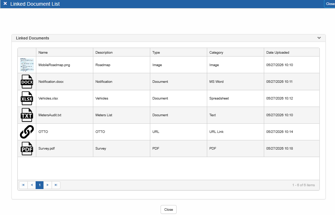Select the MetersAudit.txt file name
The image size is (335, 215).
(x=50, y=115)
